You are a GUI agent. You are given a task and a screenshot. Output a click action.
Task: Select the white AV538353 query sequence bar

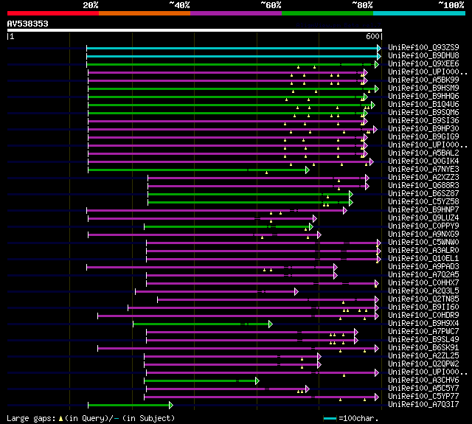pos(195,30)
